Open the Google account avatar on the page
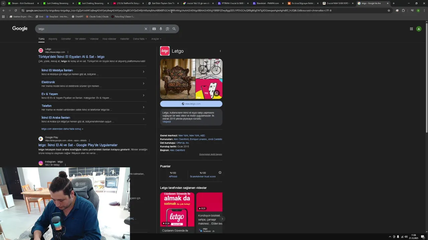The image size is (428, 240). (x=419, y=29)
